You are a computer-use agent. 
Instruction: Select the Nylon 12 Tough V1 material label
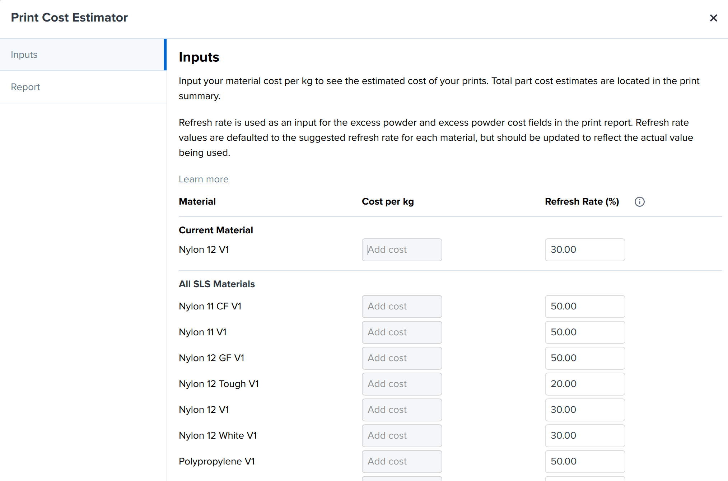pos(219,384)
